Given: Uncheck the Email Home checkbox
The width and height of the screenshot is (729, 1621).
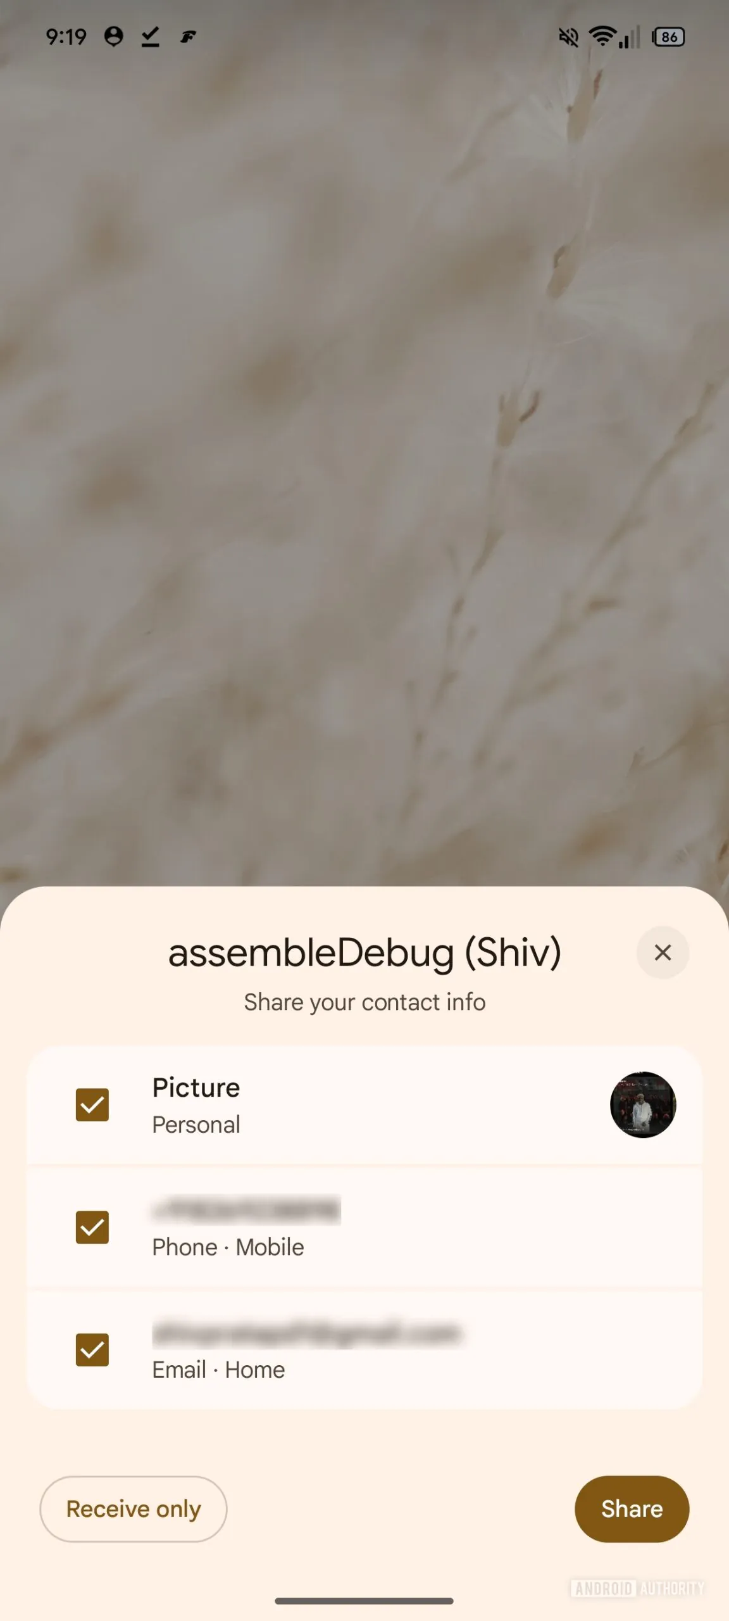Looking at the screenshot, I should click(x=92, y=1350).
